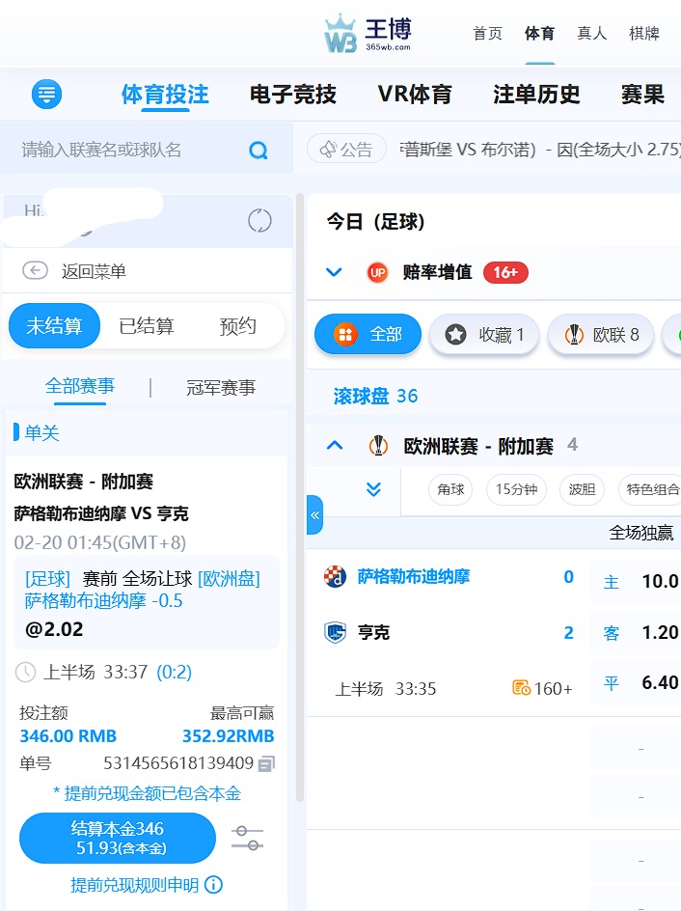681x911 pixels.
Task: Open the 160+ markets icon for the match
Action: click(x=522, y=688)
